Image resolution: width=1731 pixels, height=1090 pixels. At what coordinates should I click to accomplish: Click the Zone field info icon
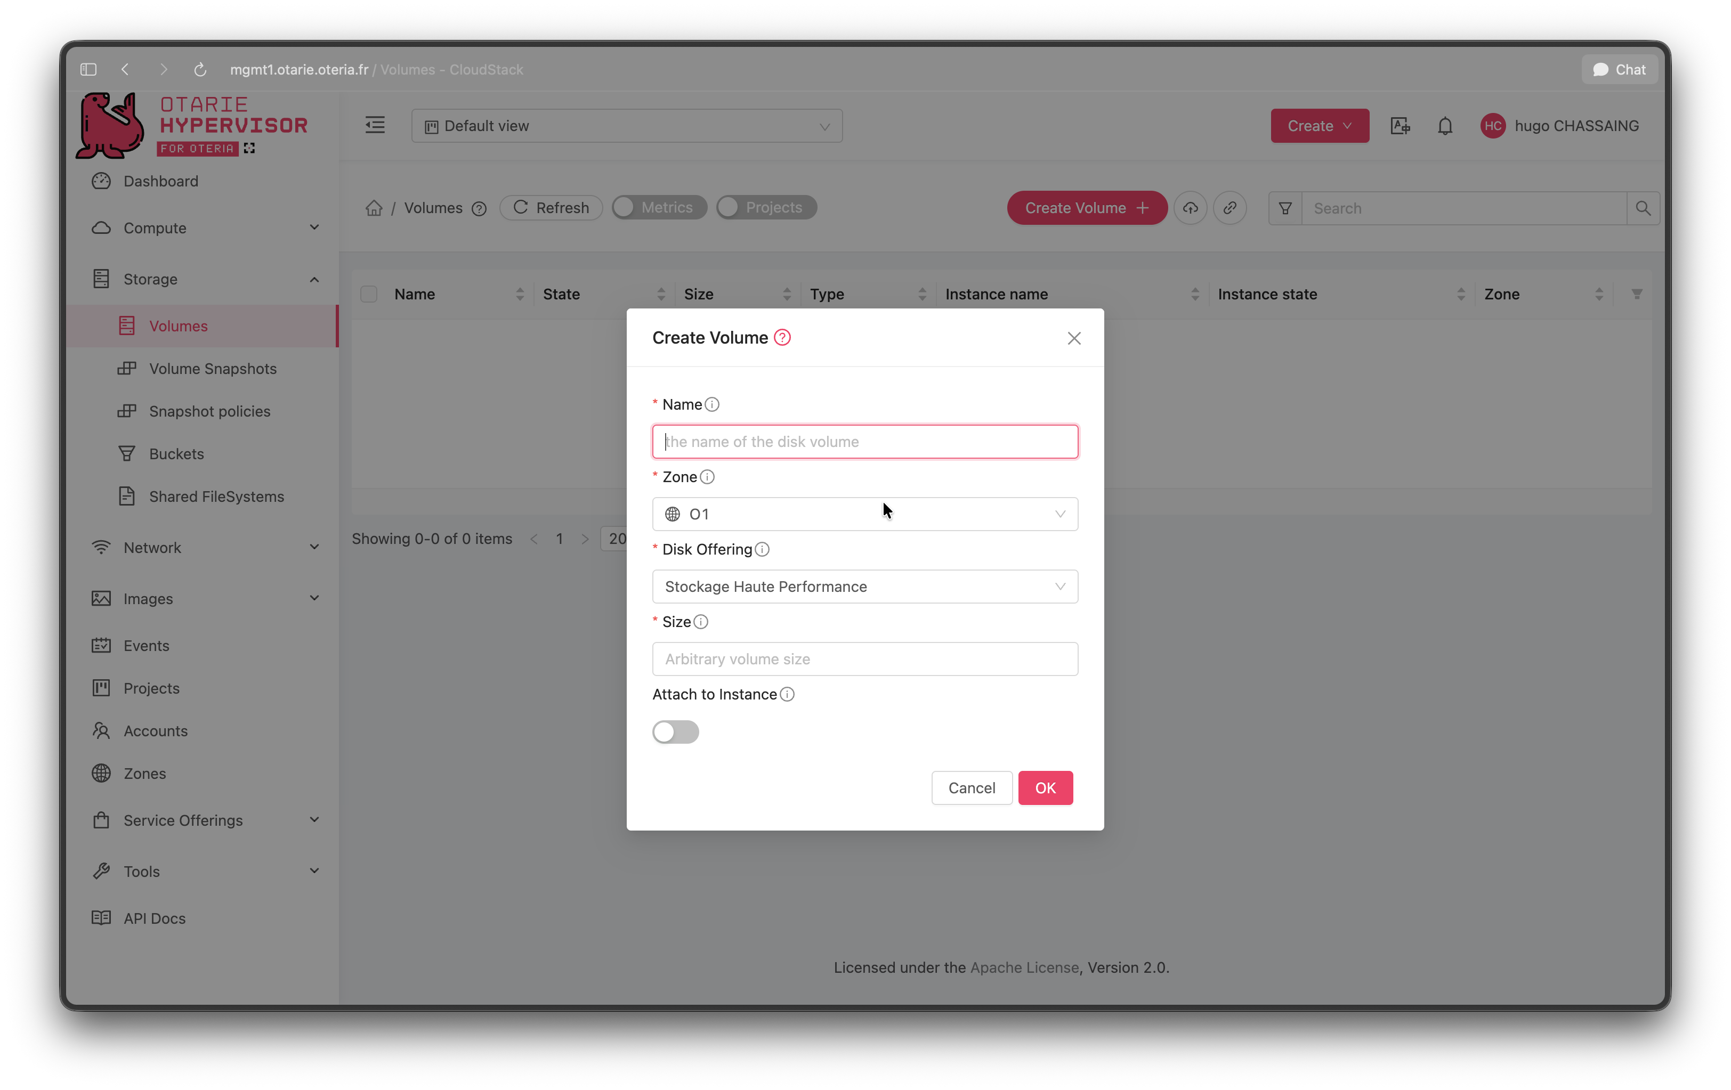point(707,477)
